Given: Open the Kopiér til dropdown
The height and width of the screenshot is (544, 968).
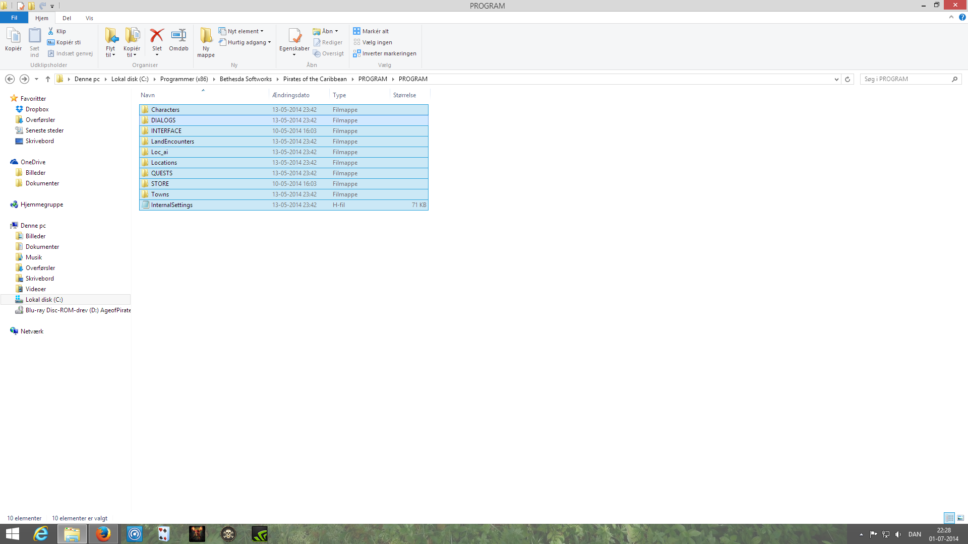Looking at the screenshot, I should tap(132, 52).
